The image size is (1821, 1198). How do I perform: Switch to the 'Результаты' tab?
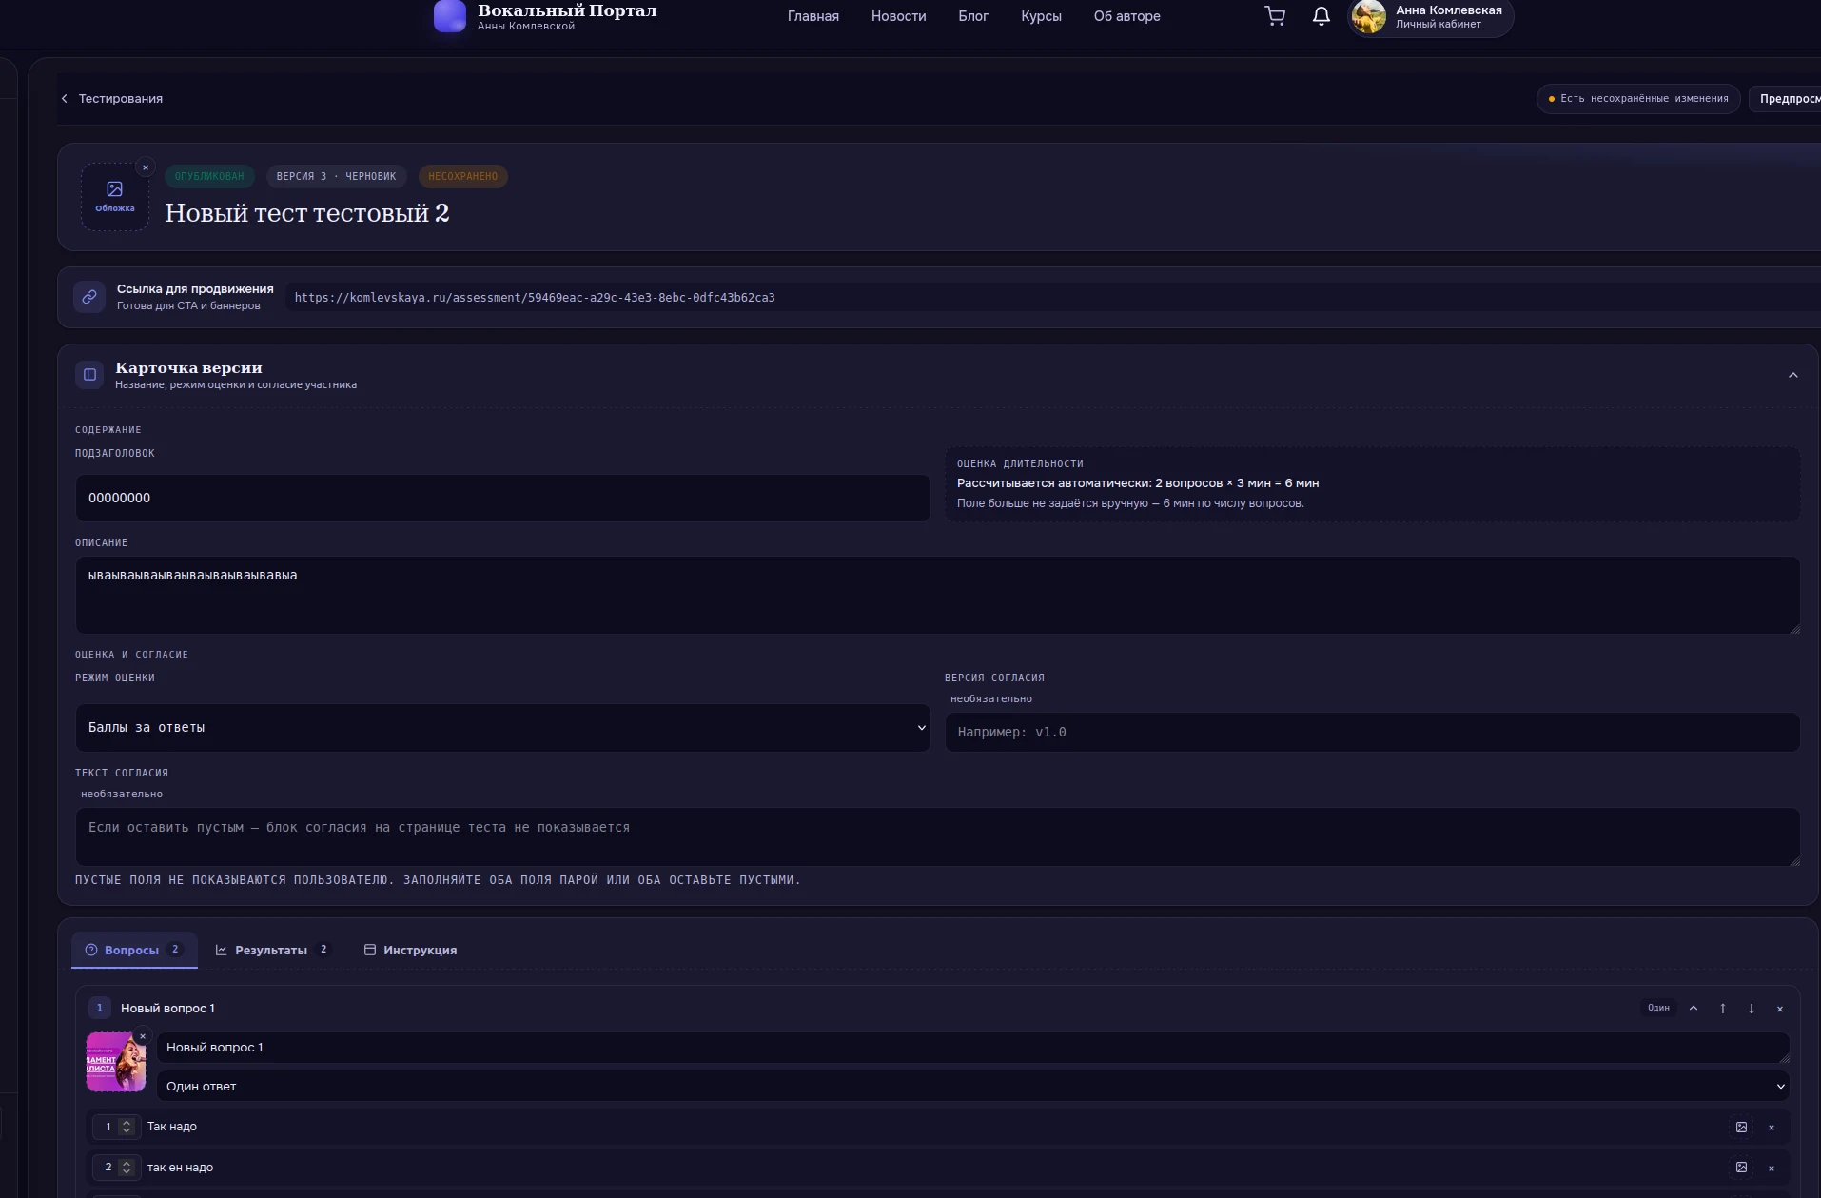(272, 950)
